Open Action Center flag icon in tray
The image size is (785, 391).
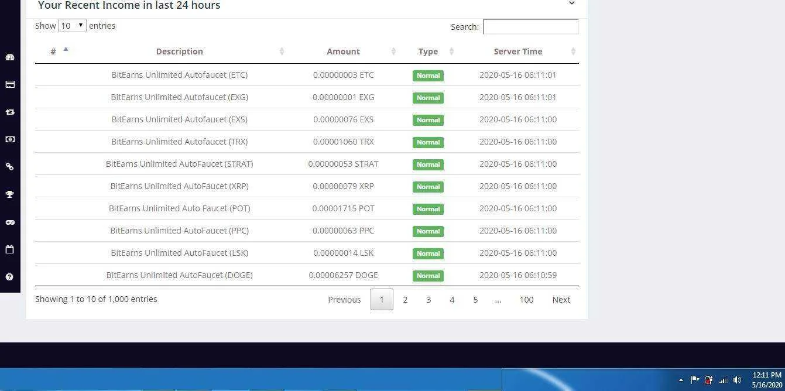(695, 380)
